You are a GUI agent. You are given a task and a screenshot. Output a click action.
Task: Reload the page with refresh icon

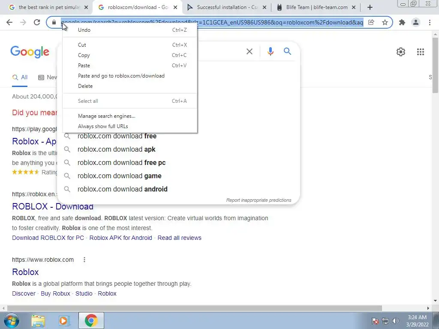tap(37, 22)
